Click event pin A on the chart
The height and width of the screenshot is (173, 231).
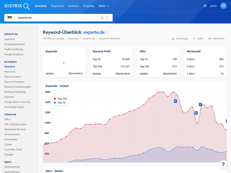click(175, 101)
